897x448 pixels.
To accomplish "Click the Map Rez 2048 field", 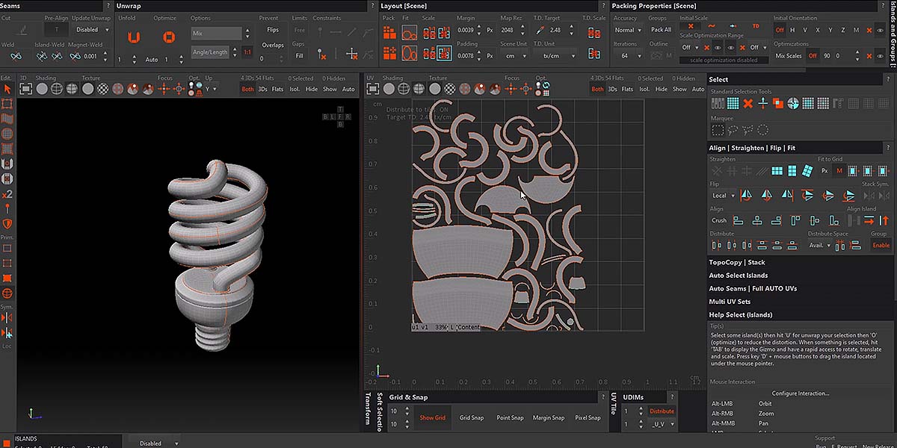I will [x=509, y=30].
